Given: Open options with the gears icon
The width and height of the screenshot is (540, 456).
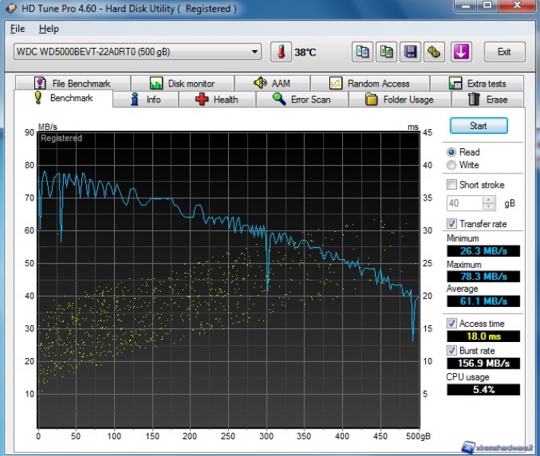Looking at the screenshot, I should (434, 52).
